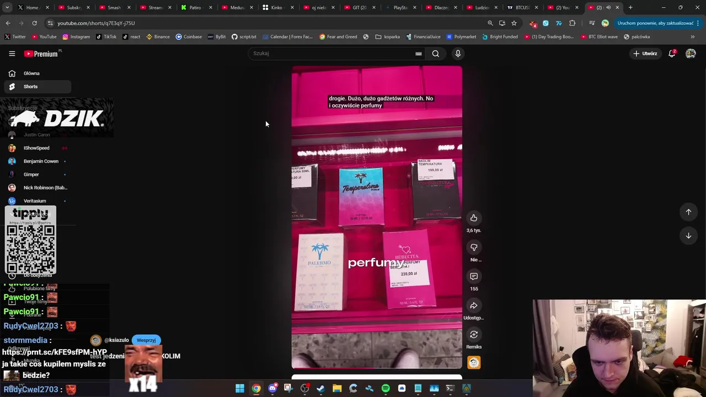Image resolution: width=706 pixels, height=397 pixels.
Task: Open Snipping Tool from taskbar
Action: (288, 388)
